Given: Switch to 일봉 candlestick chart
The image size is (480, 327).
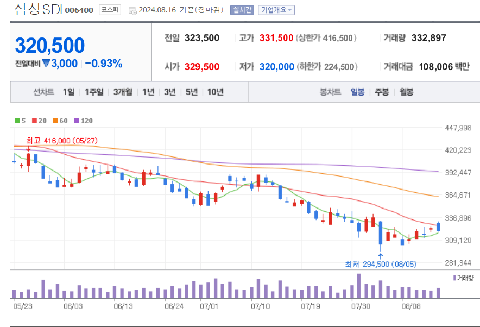Looking at the screenshot, I should [357, 92].
